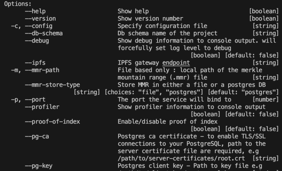Click "[string]" type after root.crt path
This screenshot has width=282, height=171.
265,159
